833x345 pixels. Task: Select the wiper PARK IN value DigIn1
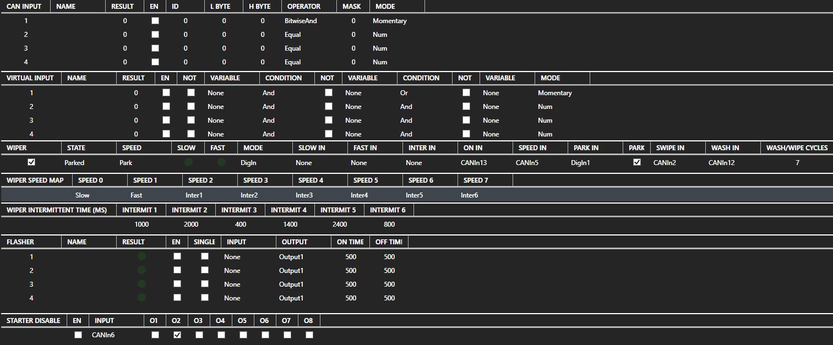pos(580,163)
